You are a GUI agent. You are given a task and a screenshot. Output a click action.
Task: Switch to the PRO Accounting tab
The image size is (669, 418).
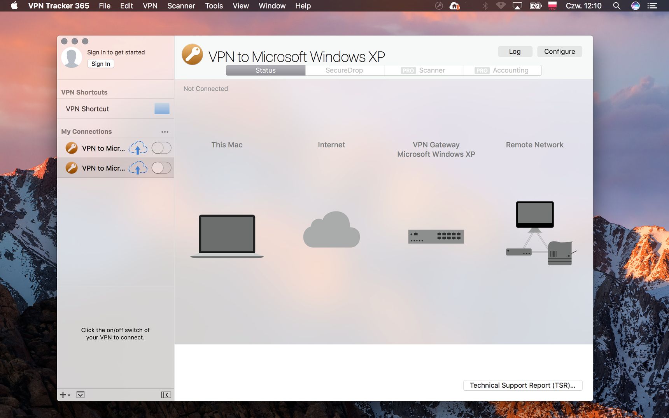click(x=502, y=70)
